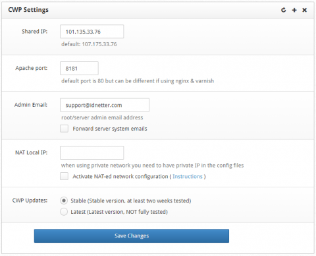Tick Activate NAT-ed network configuration checkbox
The image size is (316, 256).
[x=64, y=176]
